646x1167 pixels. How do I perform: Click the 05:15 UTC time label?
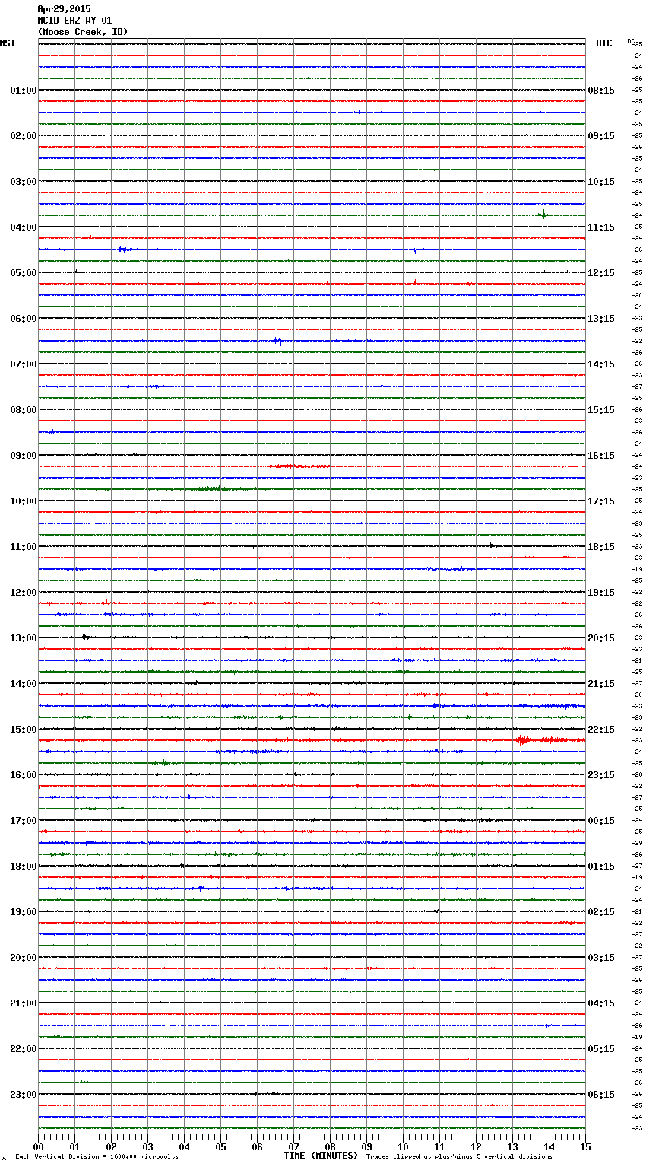click(x=601, y=1049)
